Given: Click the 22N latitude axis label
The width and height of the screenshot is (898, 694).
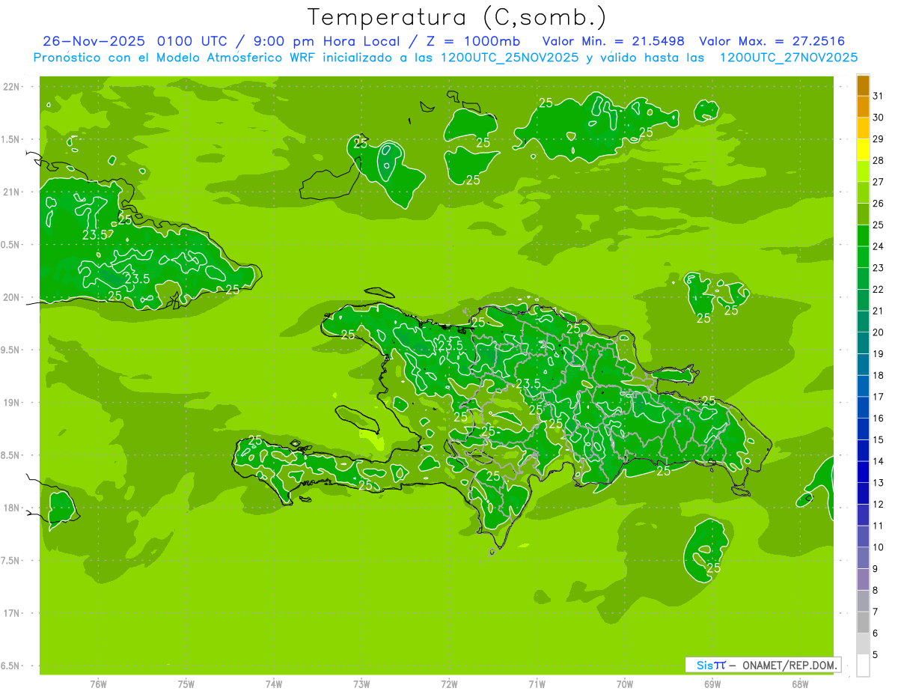Looking at the screenshot, I should [12, 87].
